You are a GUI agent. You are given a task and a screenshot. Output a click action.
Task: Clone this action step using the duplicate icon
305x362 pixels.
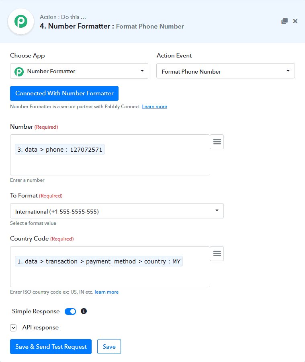point(285,21)
